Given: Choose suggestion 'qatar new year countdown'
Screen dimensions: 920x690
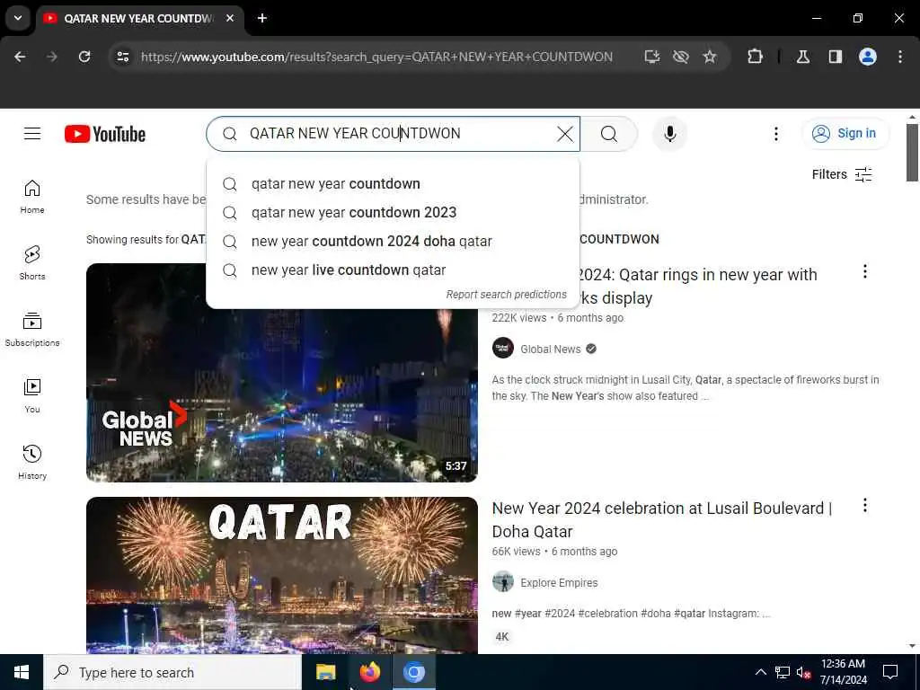Looking at the screenshot, I should [394, 183].
